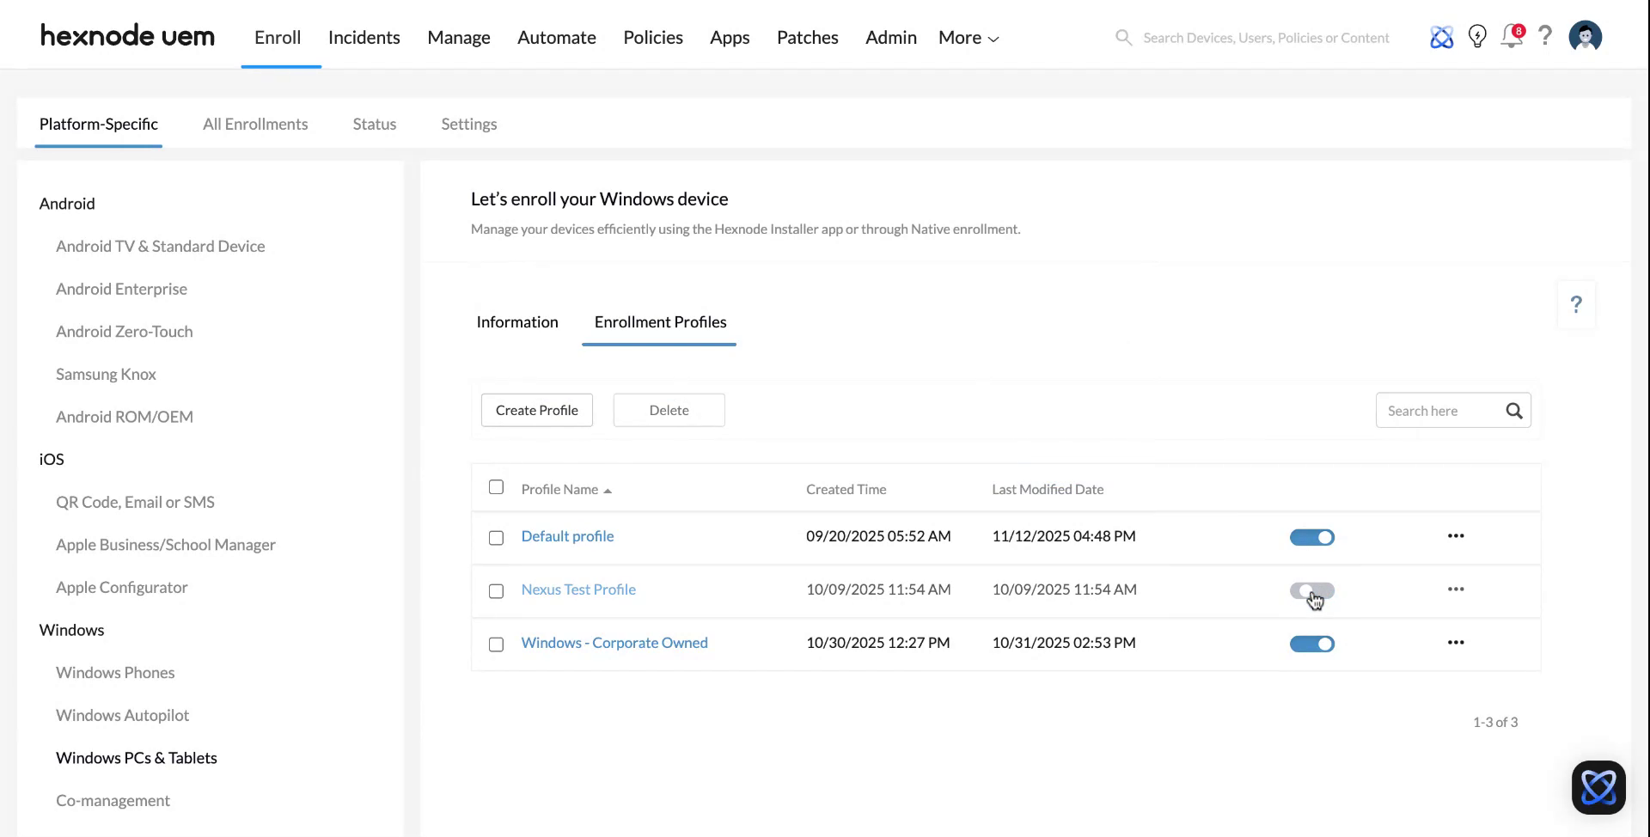Open the Windows - Corporate Owned profile link
1650x837 pixels.
coord(614,642)
